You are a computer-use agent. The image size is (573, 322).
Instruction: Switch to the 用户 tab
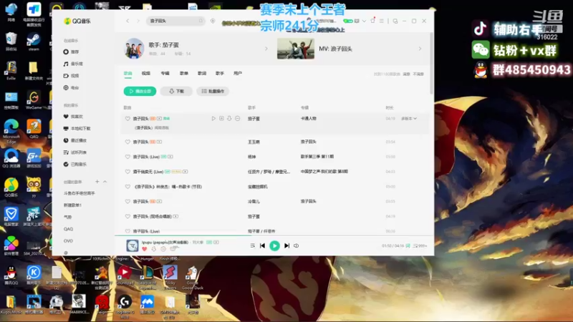(238, 74)
